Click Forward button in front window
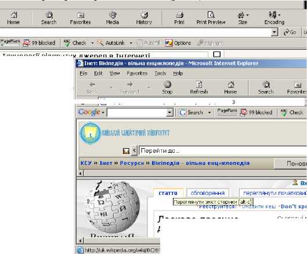The height and width of the screenshot is (254, 307). 130,88
